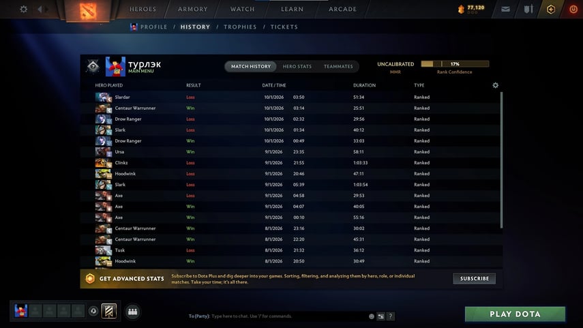Click the power quit button
This screenshot has height=328, width=583.
[572, 10]
